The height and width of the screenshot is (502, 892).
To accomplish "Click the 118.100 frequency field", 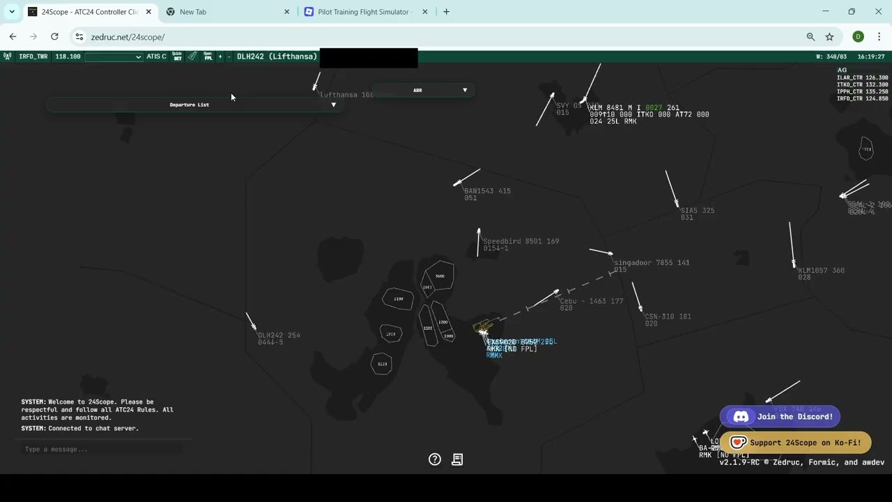I will pos(68,56).
